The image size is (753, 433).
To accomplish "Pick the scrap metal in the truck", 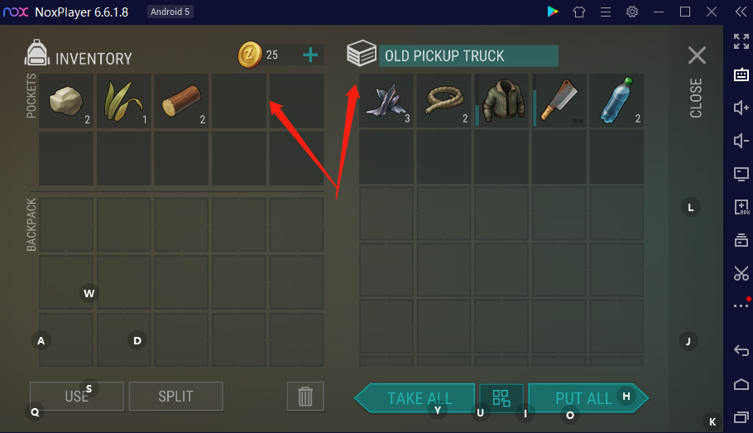I will click(x=386, y=100).
